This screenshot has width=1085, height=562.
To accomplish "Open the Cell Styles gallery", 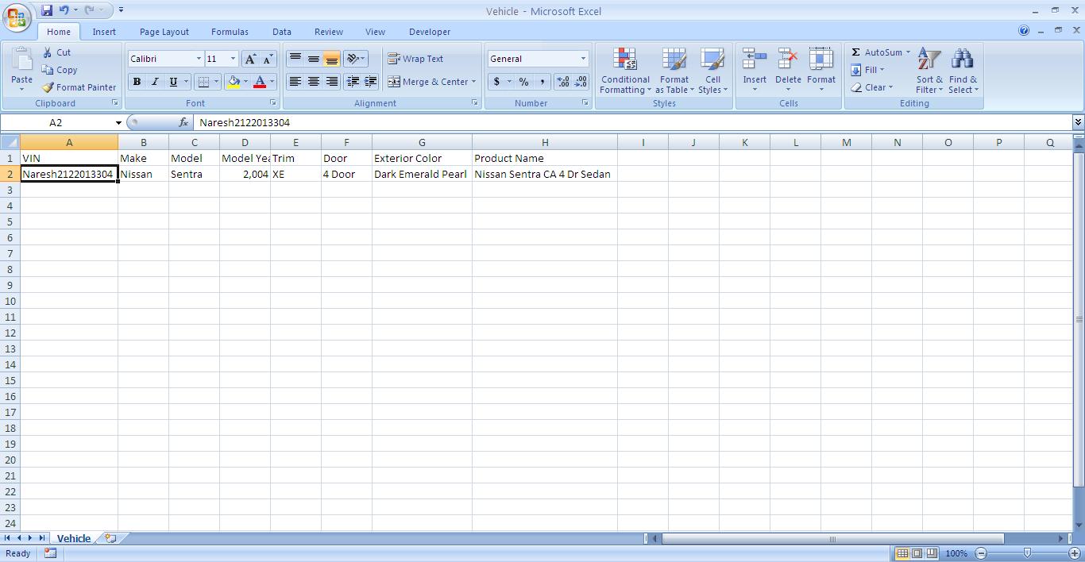I will pyautogui.click(x=712, y=71).
